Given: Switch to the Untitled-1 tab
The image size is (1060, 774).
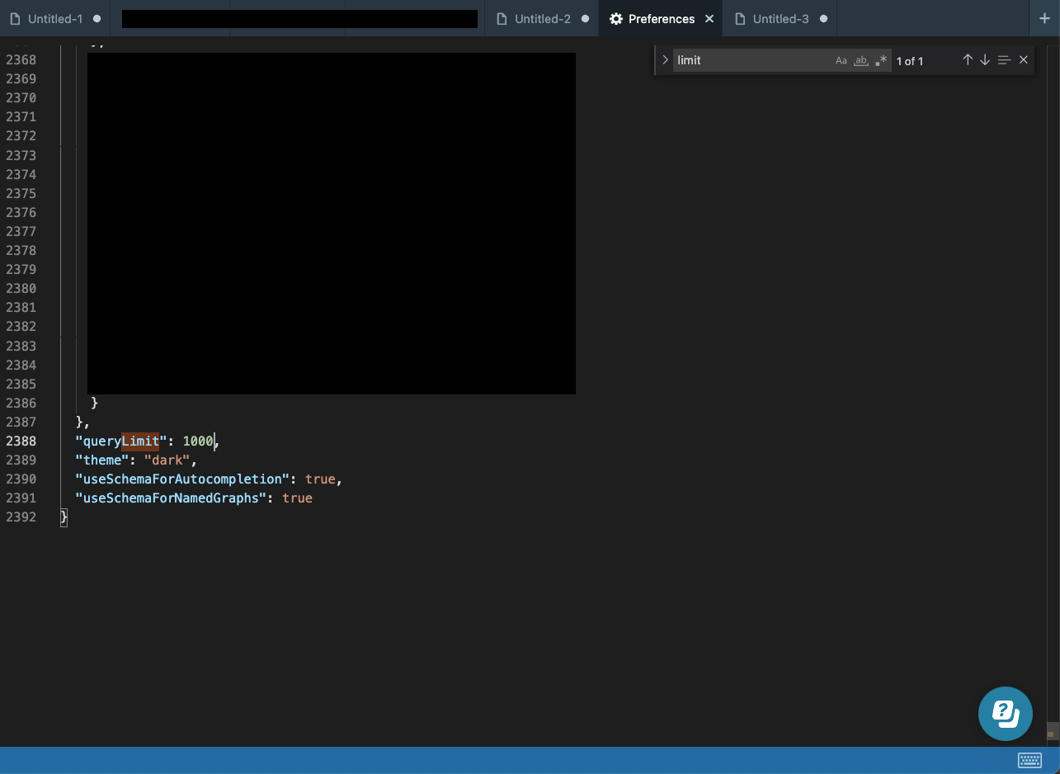Looking at the screenshot, I should coord(55,18).
